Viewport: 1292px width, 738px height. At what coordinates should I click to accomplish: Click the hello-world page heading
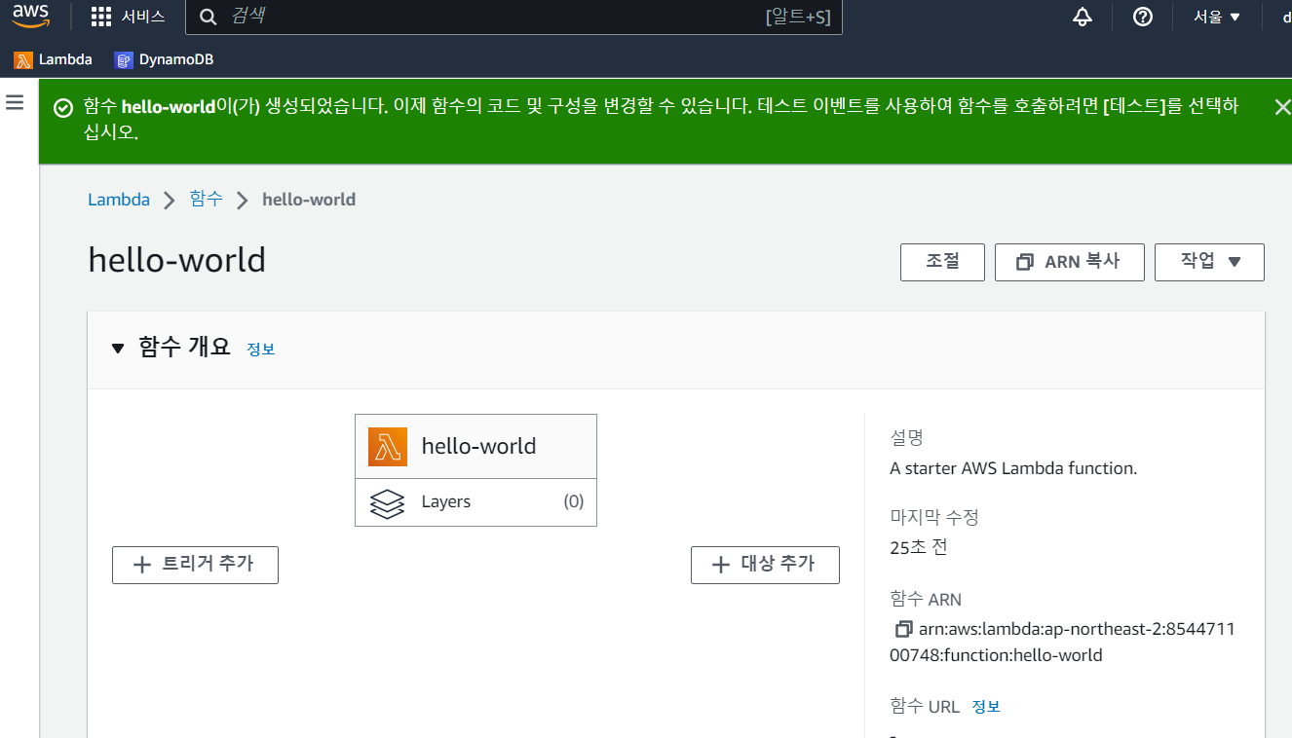coord(176,260)
